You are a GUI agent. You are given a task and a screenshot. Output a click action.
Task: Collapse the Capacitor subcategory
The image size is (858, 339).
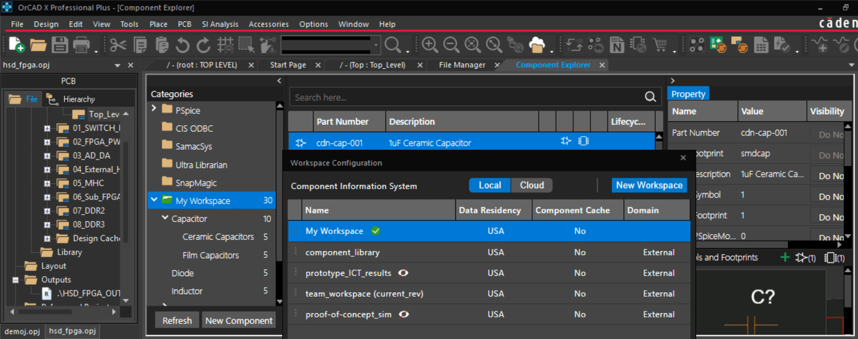pyautogui.click(x=165, y=217)
